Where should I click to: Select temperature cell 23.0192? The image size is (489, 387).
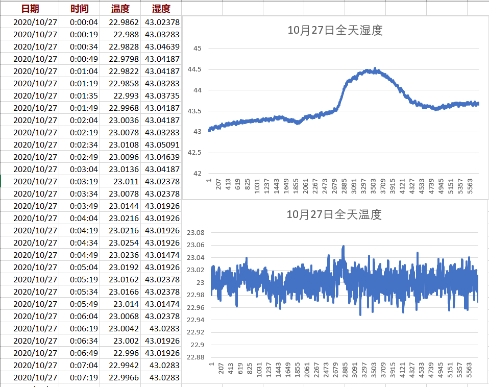(x=120, y=267)
